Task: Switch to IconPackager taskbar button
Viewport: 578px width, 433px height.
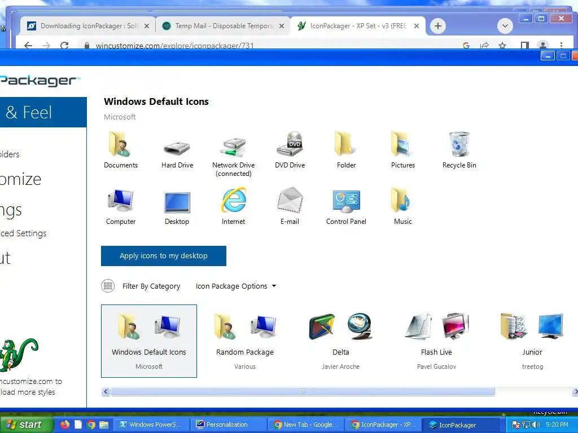Action: (x=460, y=425)
